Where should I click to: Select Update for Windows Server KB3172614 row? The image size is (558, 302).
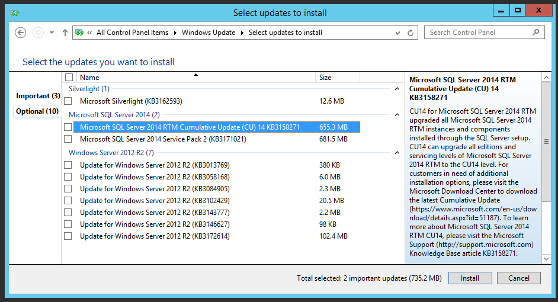(x=217, y=236)
